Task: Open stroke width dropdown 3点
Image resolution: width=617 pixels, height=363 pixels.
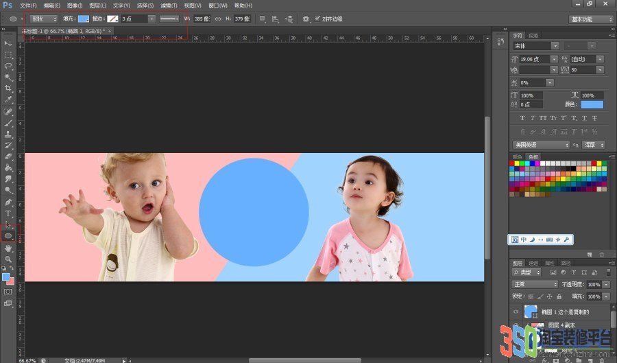Action: coord(152,19)
